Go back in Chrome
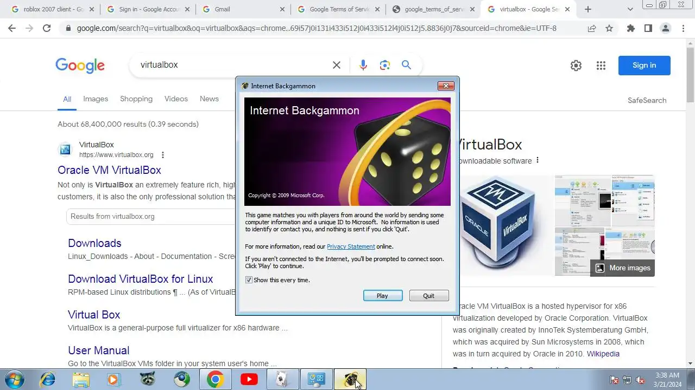Screen dimensions: 695x390 click(x=12, y=28)
